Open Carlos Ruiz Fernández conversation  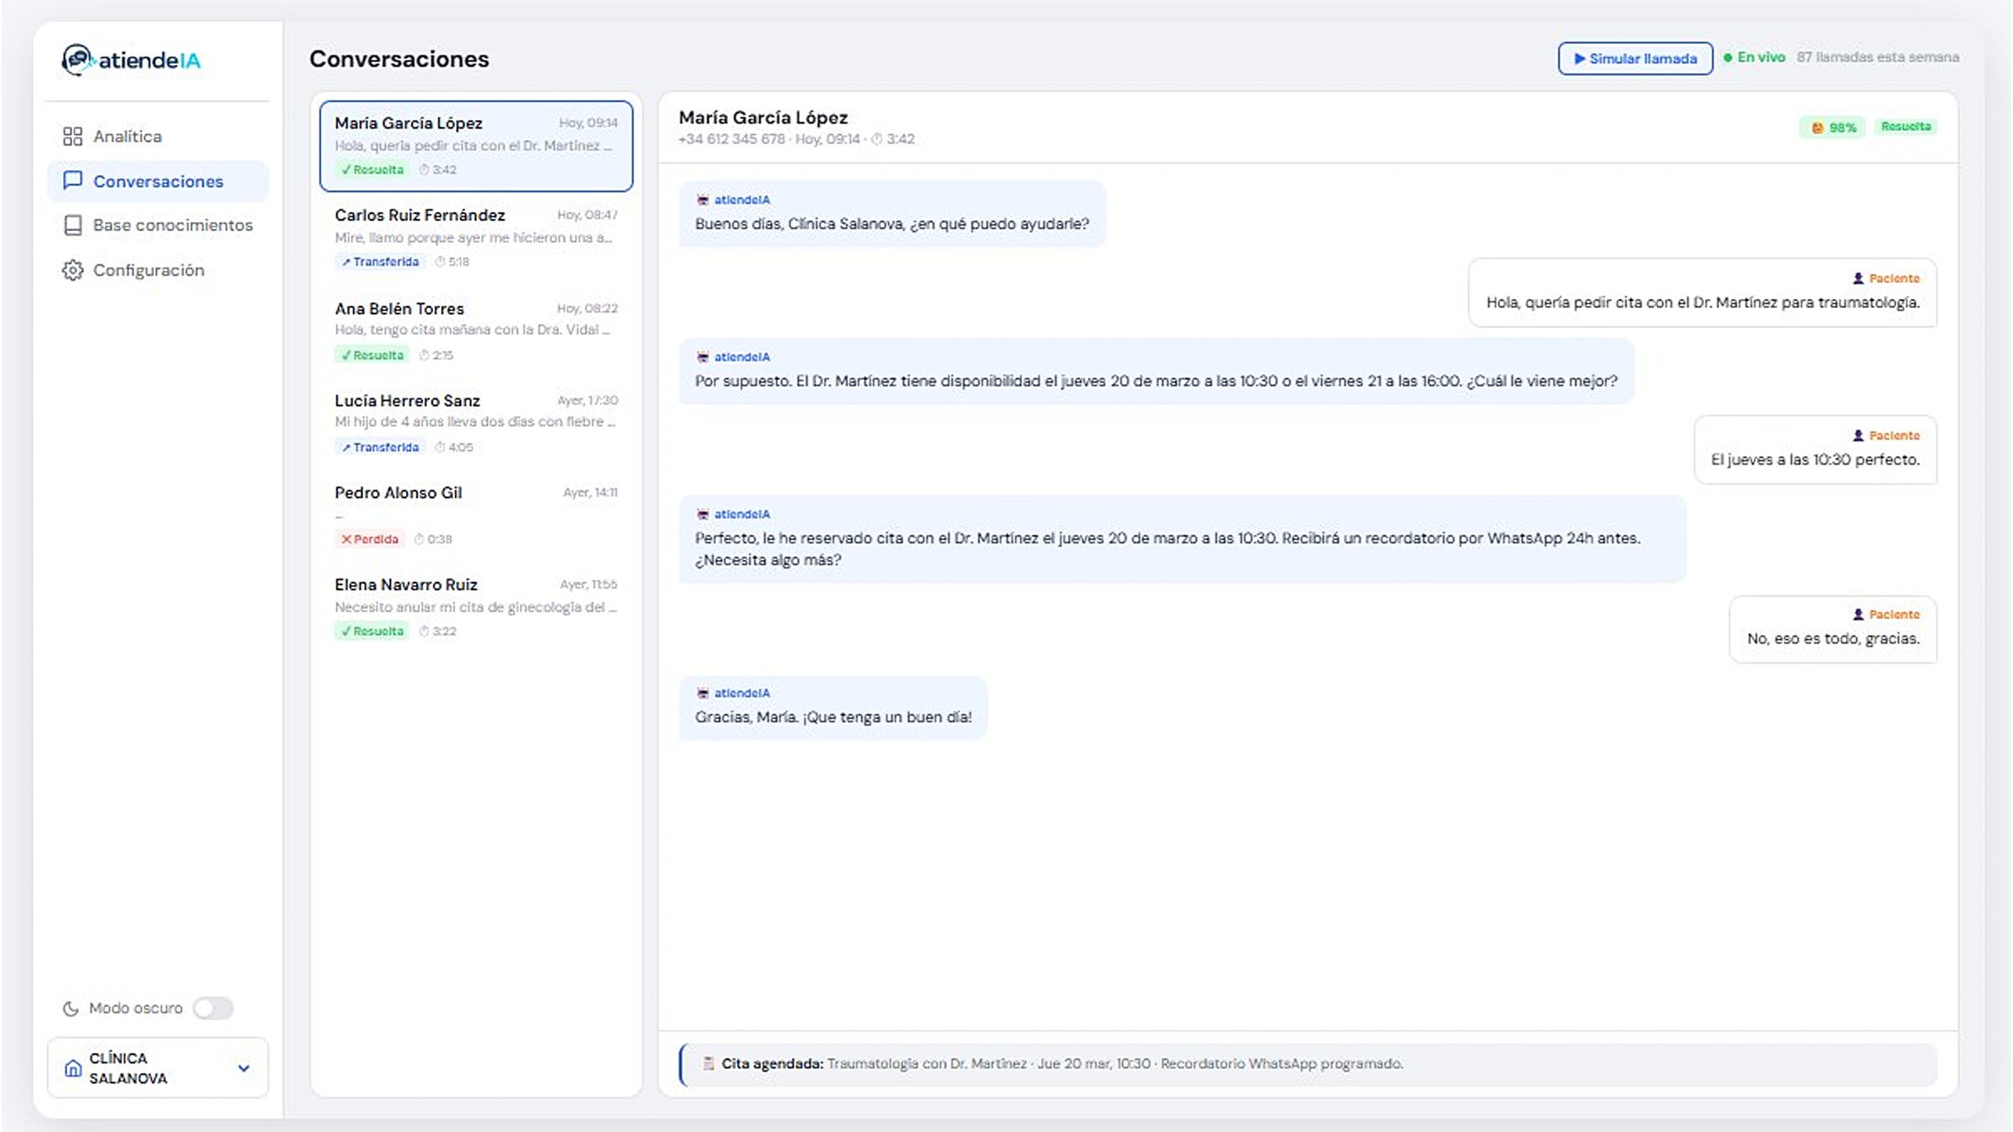coord(476,237)
